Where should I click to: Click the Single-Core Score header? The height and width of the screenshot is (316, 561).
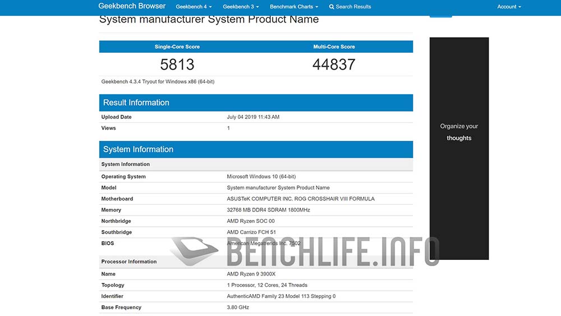[x=177, y=47]
